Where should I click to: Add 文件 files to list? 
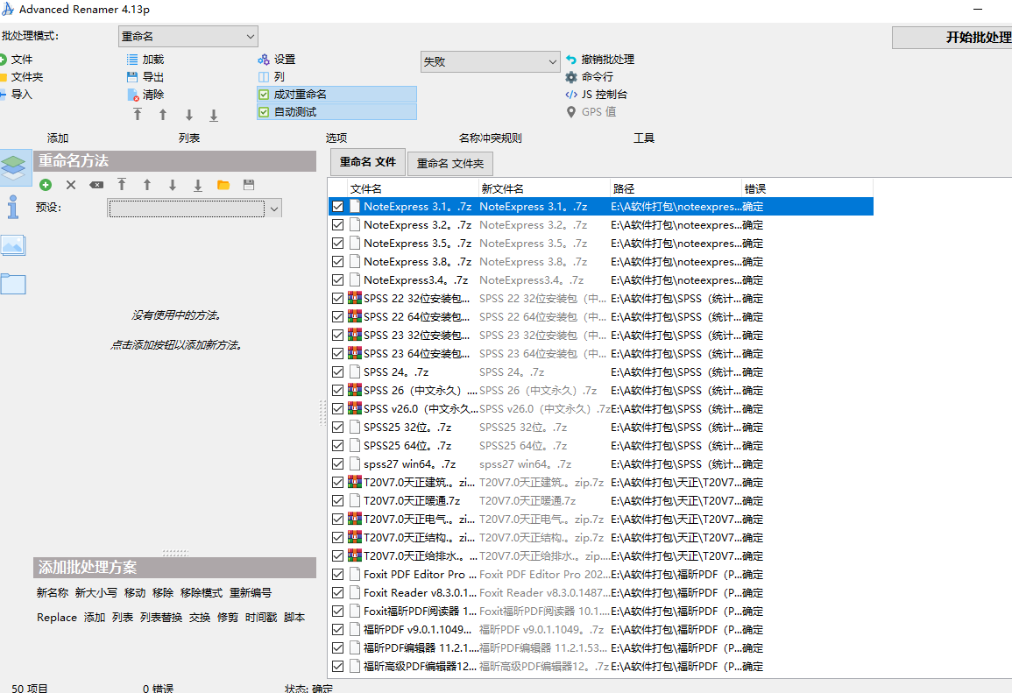pyautogui.click(x=16, y=60)
